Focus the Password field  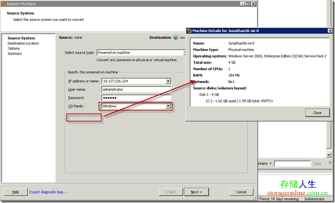pos(136,98)
